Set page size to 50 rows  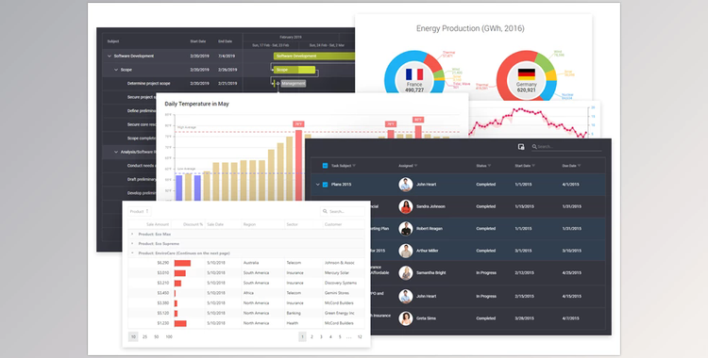pyautogui.click(x=156, y=337)
